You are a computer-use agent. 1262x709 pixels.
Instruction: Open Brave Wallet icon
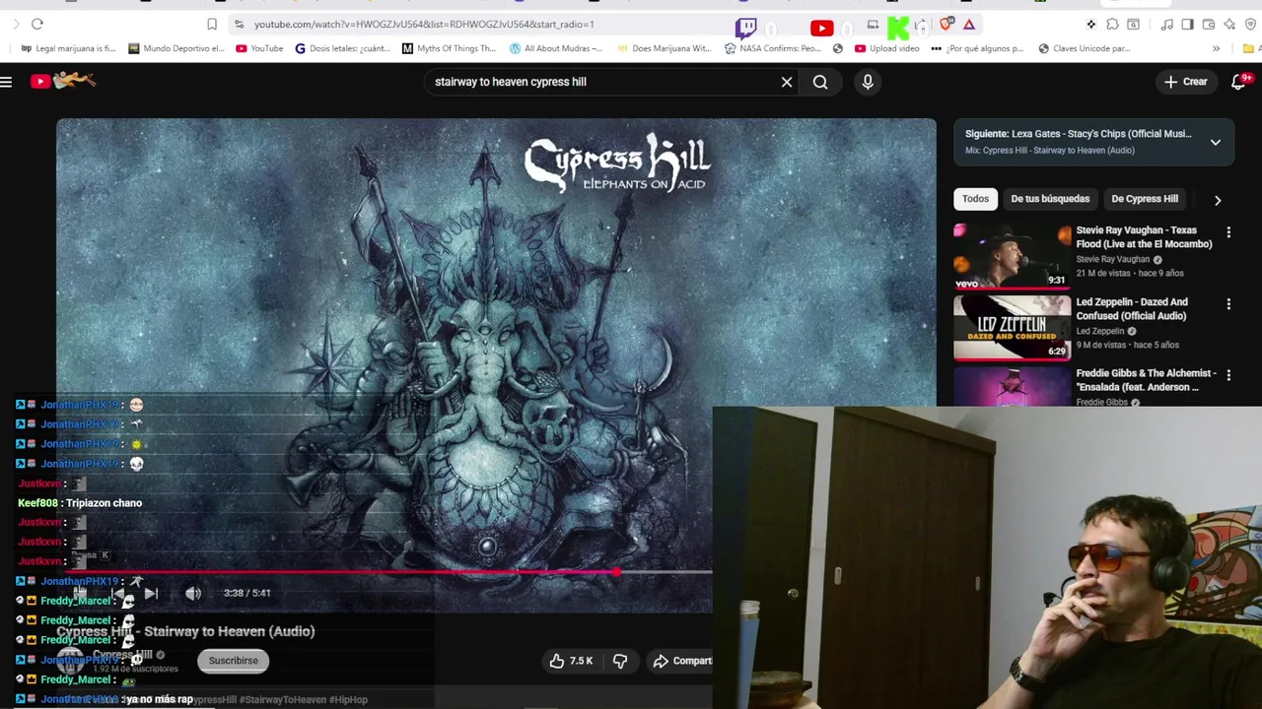[1209, 25]
